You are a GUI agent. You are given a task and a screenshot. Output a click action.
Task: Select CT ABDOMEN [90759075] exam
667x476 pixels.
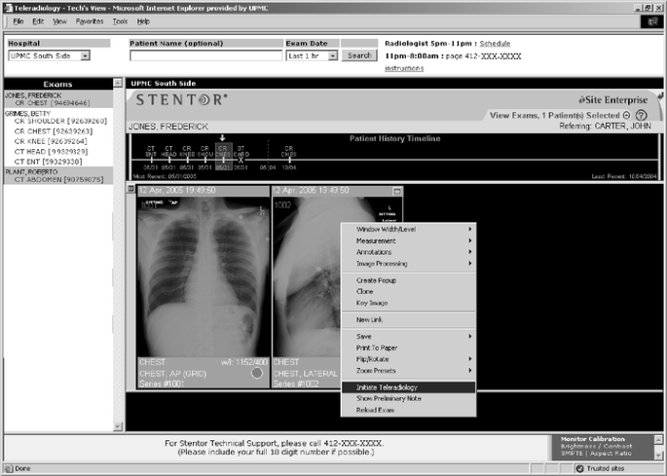pos(58,179)
